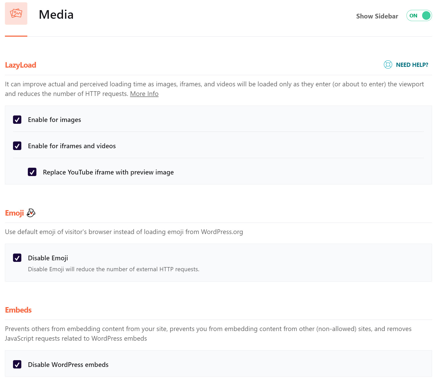
Task: Click the 'Disable WordPress embeds' label text
Action: tap(68, 365)
